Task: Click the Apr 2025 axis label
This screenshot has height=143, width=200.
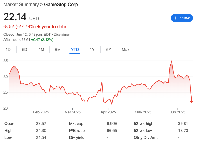Action: 108,112
